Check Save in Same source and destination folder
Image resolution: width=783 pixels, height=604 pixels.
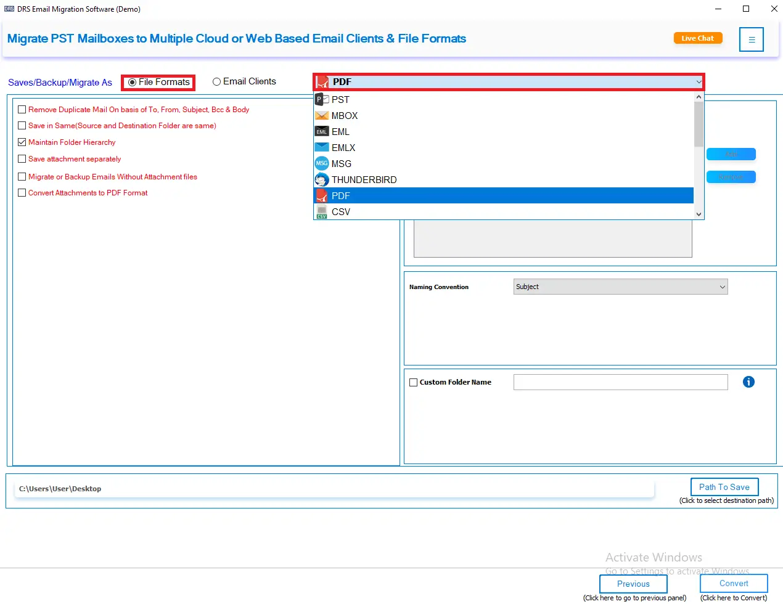pyautogui.click(x=22, y=126)
